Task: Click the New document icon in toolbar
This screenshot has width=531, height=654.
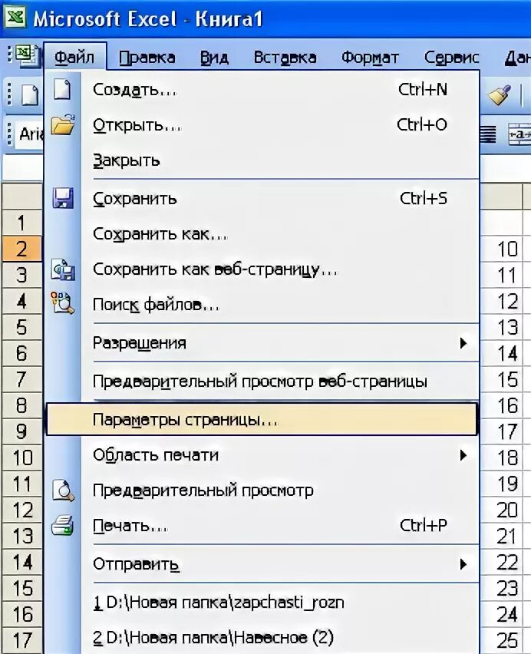Action: point(29,95)
